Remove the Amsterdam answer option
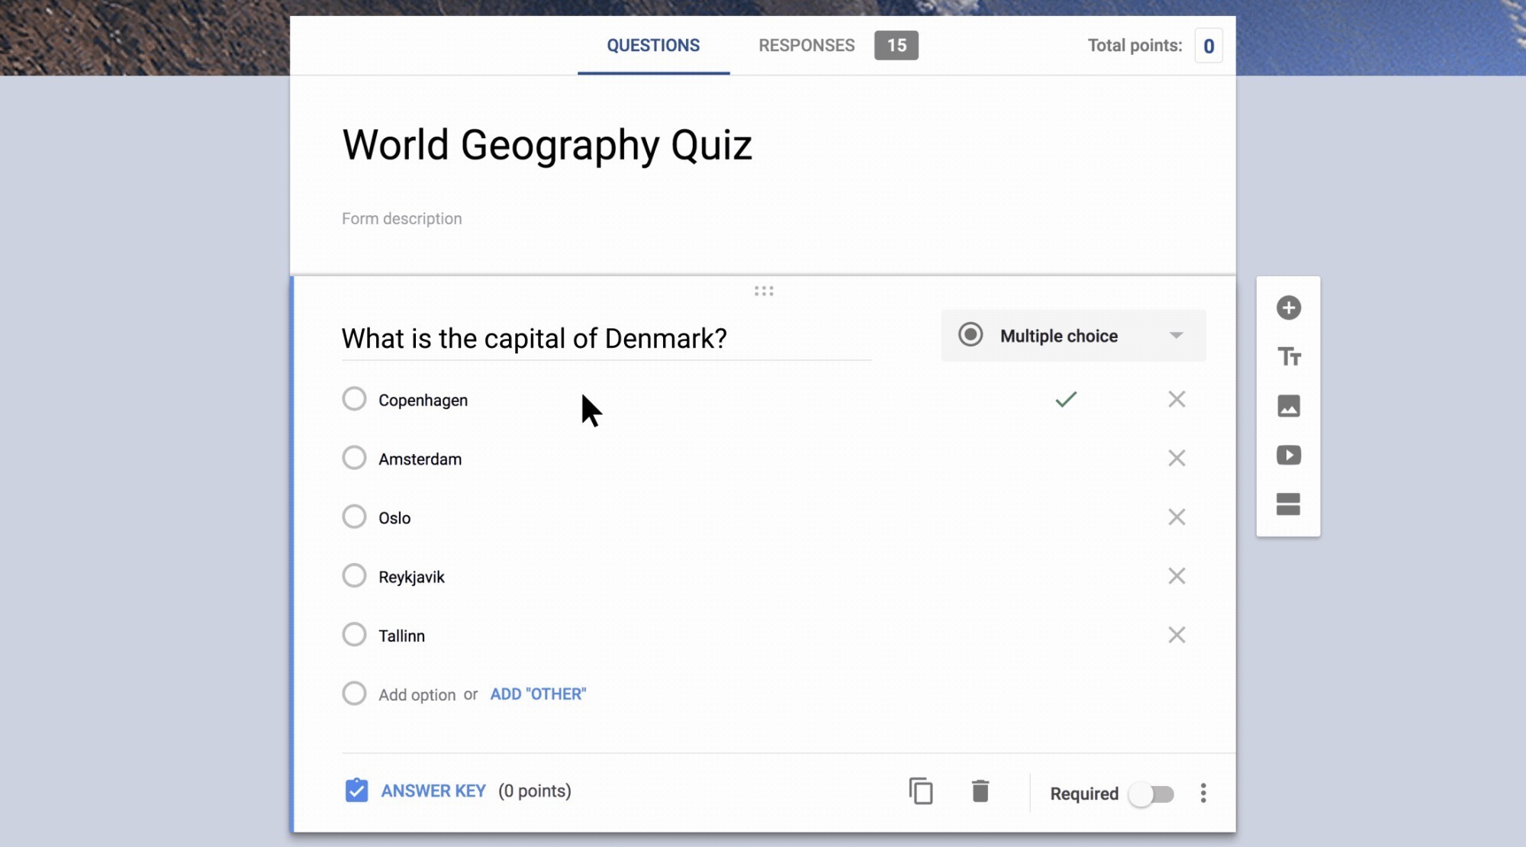 point(1177,458)
